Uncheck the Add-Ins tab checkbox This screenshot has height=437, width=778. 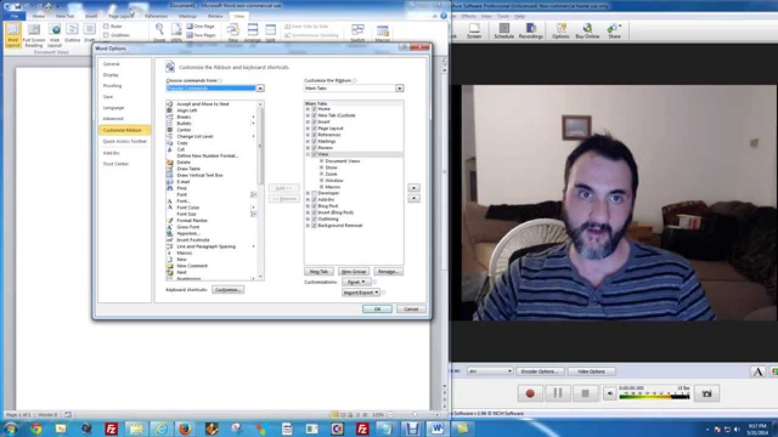(x=314, y=200)
